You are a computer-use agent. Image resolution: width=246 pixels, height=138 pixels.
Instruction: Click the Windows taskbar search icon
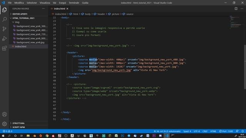(9, 136)
